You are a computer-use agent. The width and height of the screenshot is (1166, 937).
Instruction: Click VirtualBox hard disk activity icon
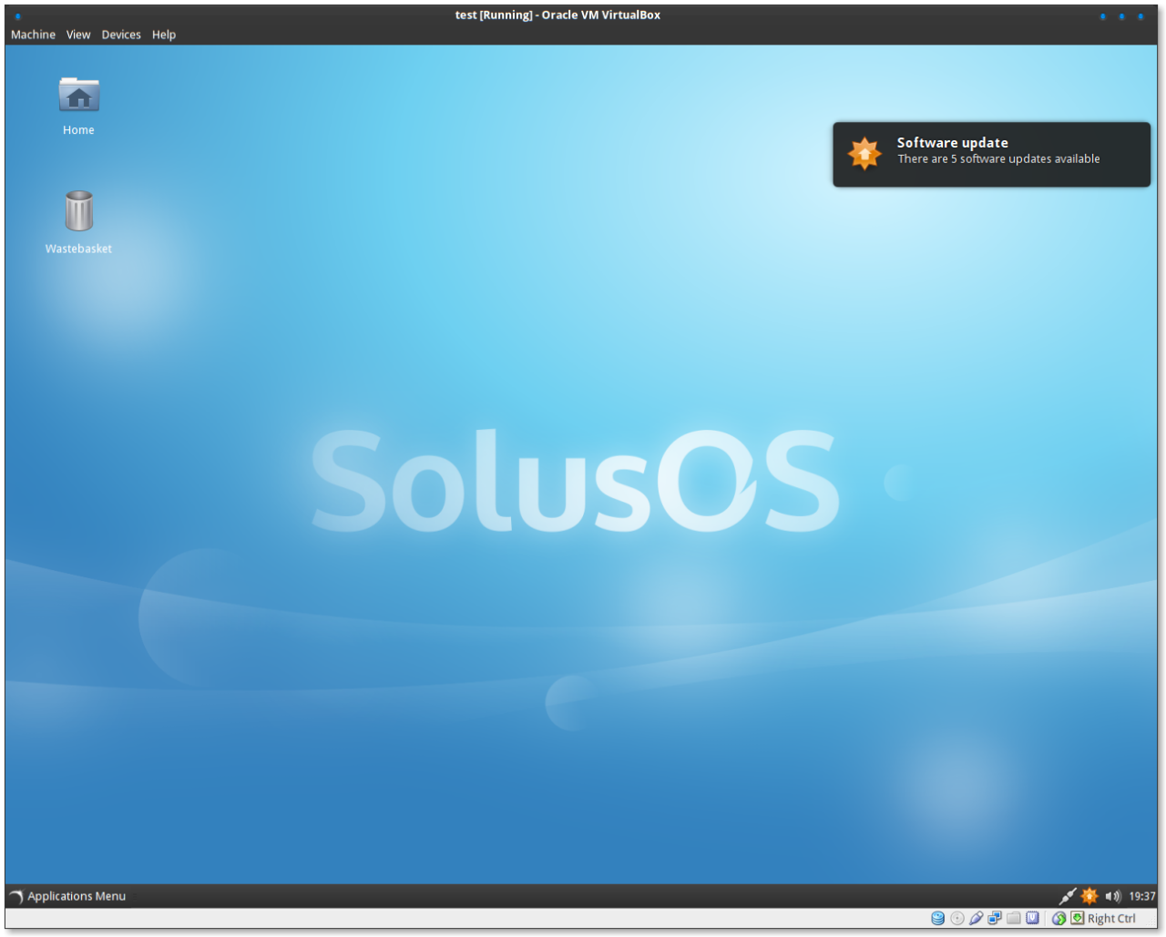[x=937, y=918]
